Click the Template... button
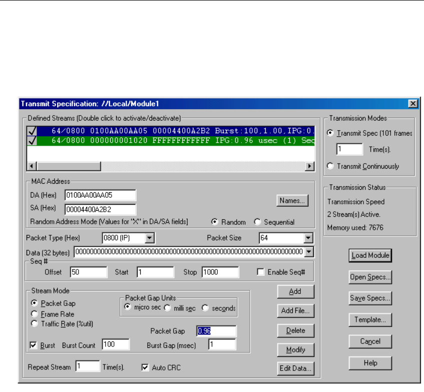The width and height of the screenshot is (424, 392). 370,320
